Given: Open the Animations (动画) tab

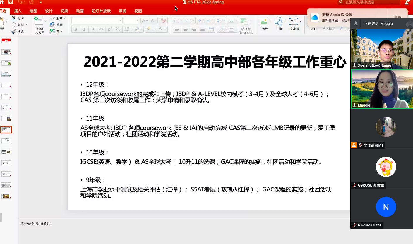Looking at the screenshot, I should coord(80,11).
